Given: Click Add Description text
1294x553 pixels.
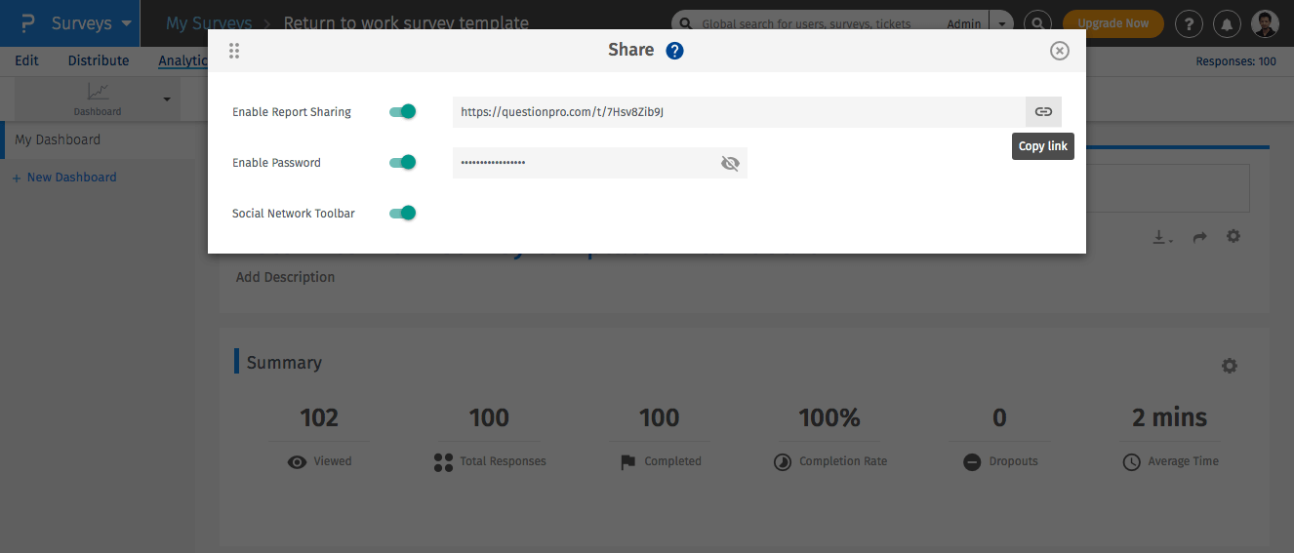Looking at the screenshot, I should point(285,277).
